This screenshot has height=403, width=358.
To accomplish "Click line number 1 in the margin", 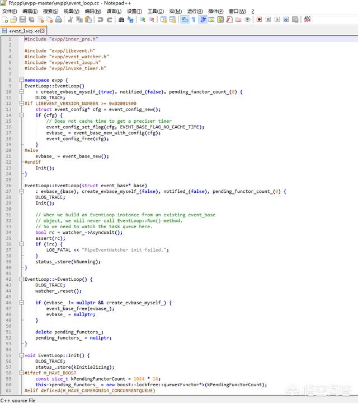I will 10,39.
